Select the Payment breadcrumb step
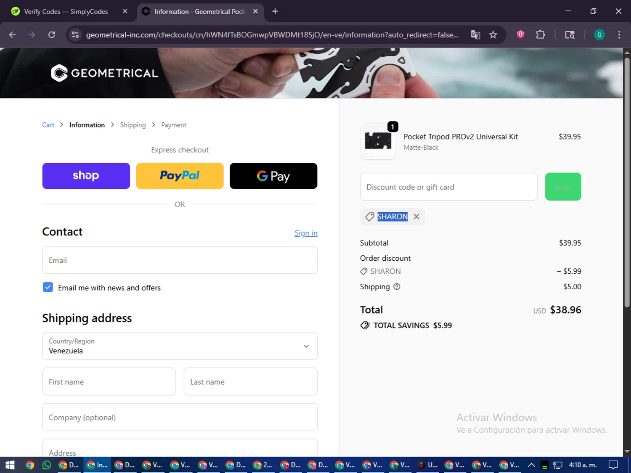Viewport: 631px width, 473px height. pyautogui.click(x=174, y=125)
